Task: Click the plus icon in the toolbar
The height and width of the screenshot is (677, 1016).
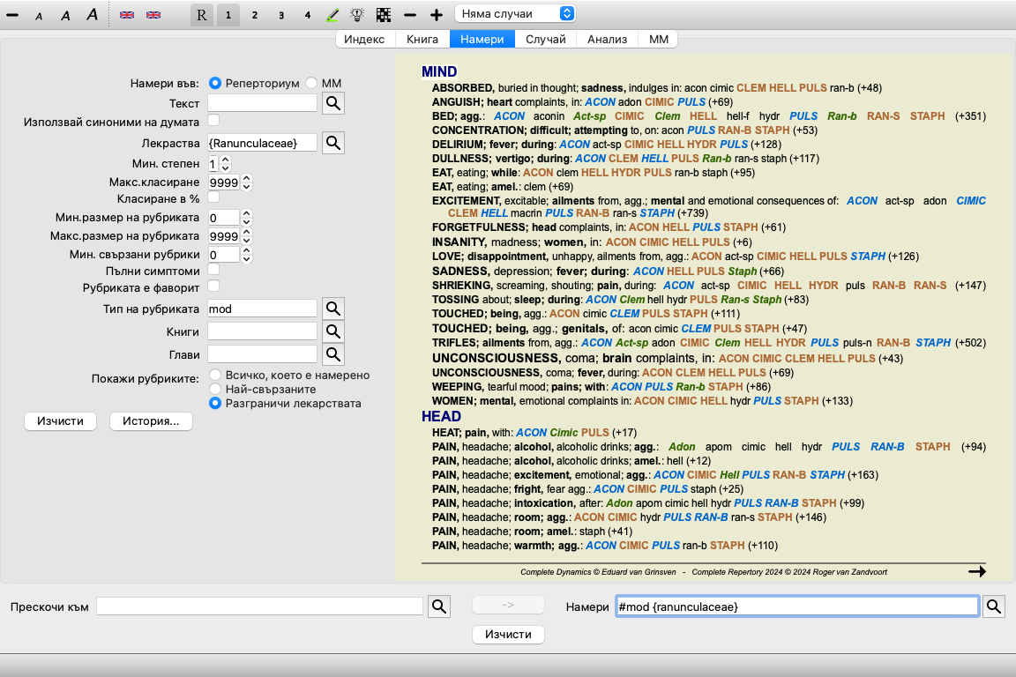Action: click(436, 15)
